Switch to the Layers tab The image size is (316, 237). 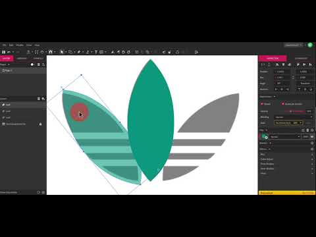(7, 59)
